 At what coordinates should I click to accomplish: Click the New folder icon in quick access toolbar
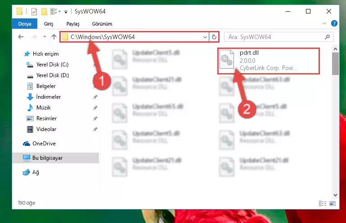pyautogui.click(x=45, y=12)
